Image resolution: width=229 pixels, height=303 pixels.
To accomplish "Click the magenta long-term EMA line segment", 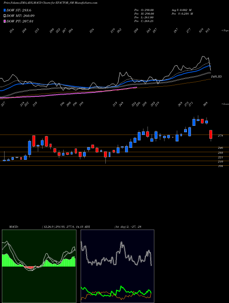I will coord(77,93).
